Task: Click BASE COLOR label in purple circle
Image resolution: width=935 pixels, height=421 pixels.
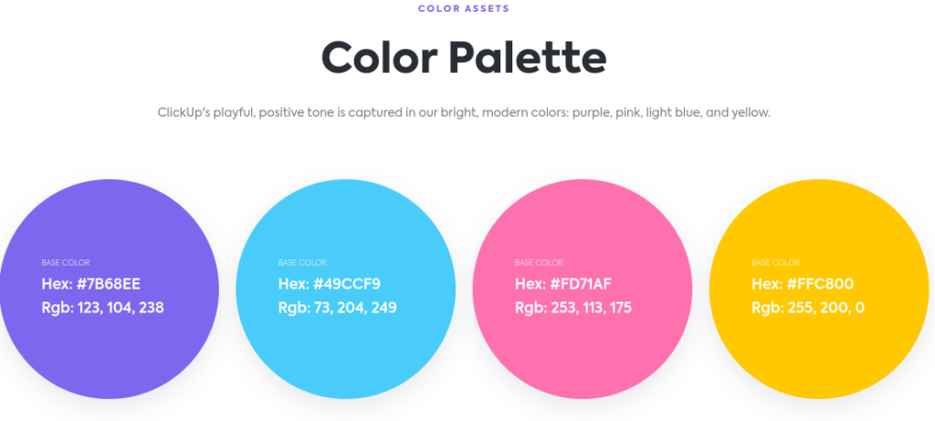Action: (66, 263)
